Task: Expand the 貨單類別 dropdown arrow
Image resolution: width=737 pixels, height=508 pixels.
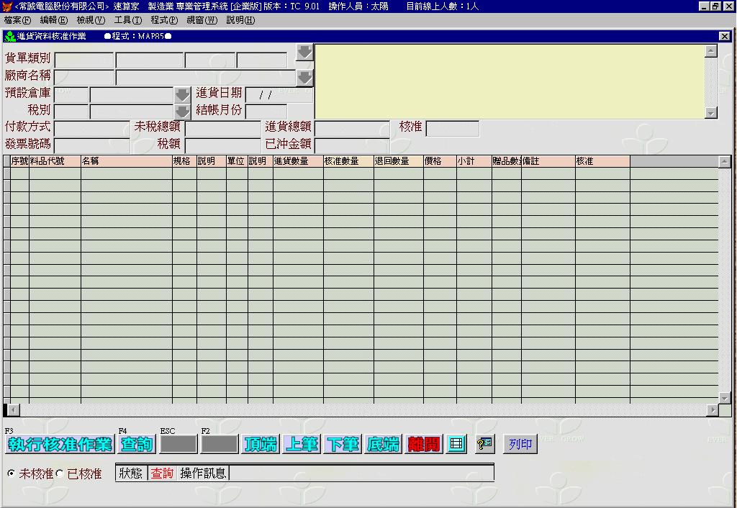Action: point(304,53)
